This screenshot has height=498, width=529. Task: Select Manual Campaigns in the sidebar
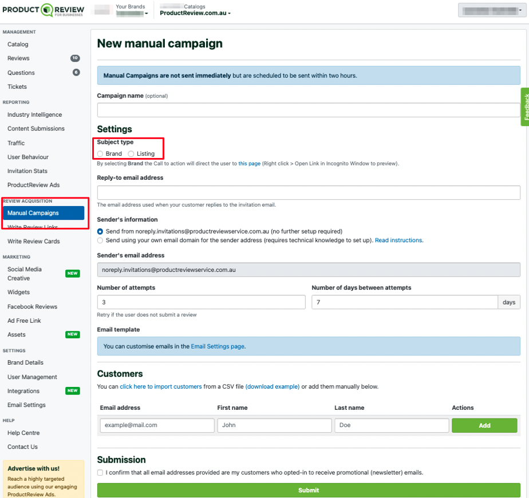click(x=43, y=213)
